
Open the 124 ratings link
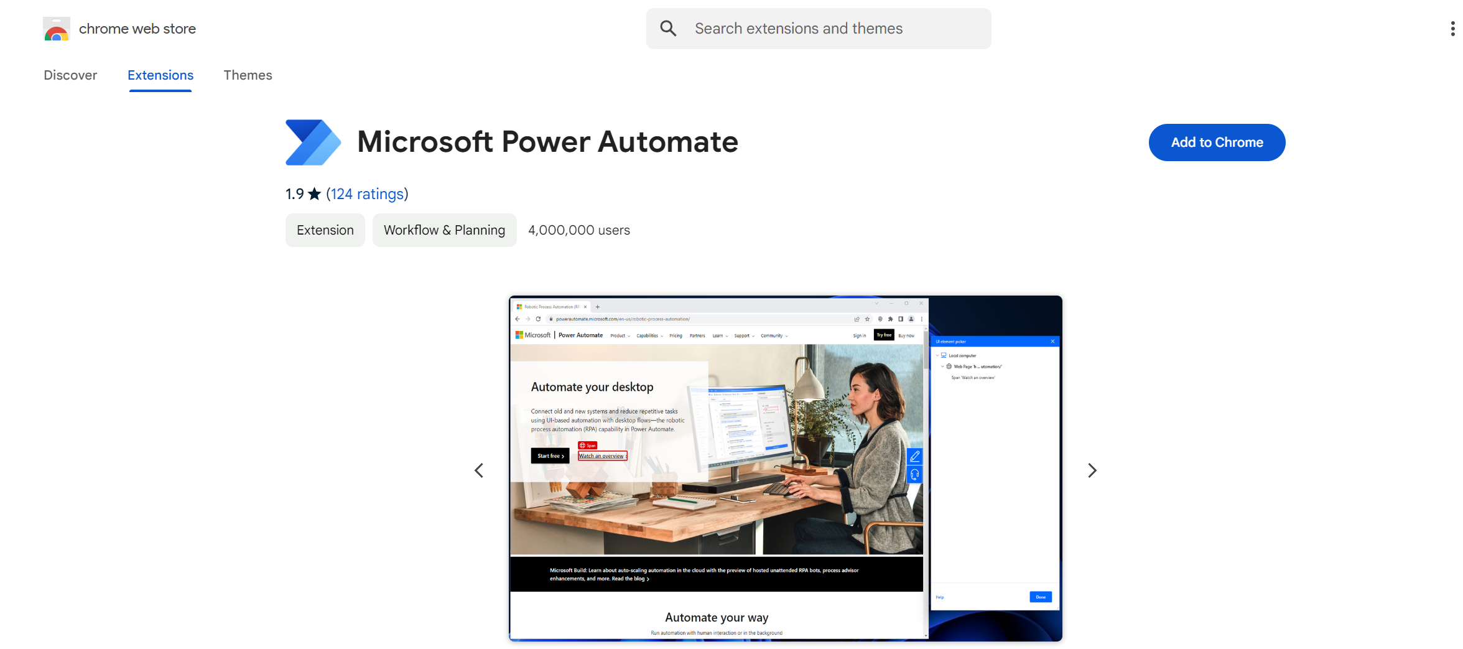coord(367,194)
